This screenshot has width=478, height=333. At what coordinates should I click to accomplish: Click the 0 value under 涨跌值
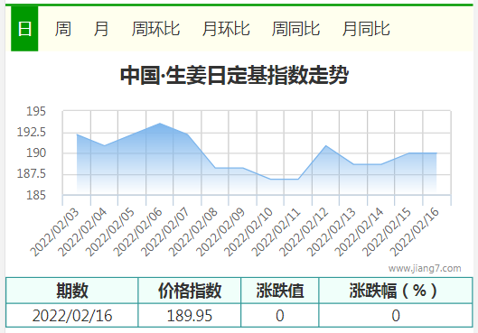tap(280, 316)
